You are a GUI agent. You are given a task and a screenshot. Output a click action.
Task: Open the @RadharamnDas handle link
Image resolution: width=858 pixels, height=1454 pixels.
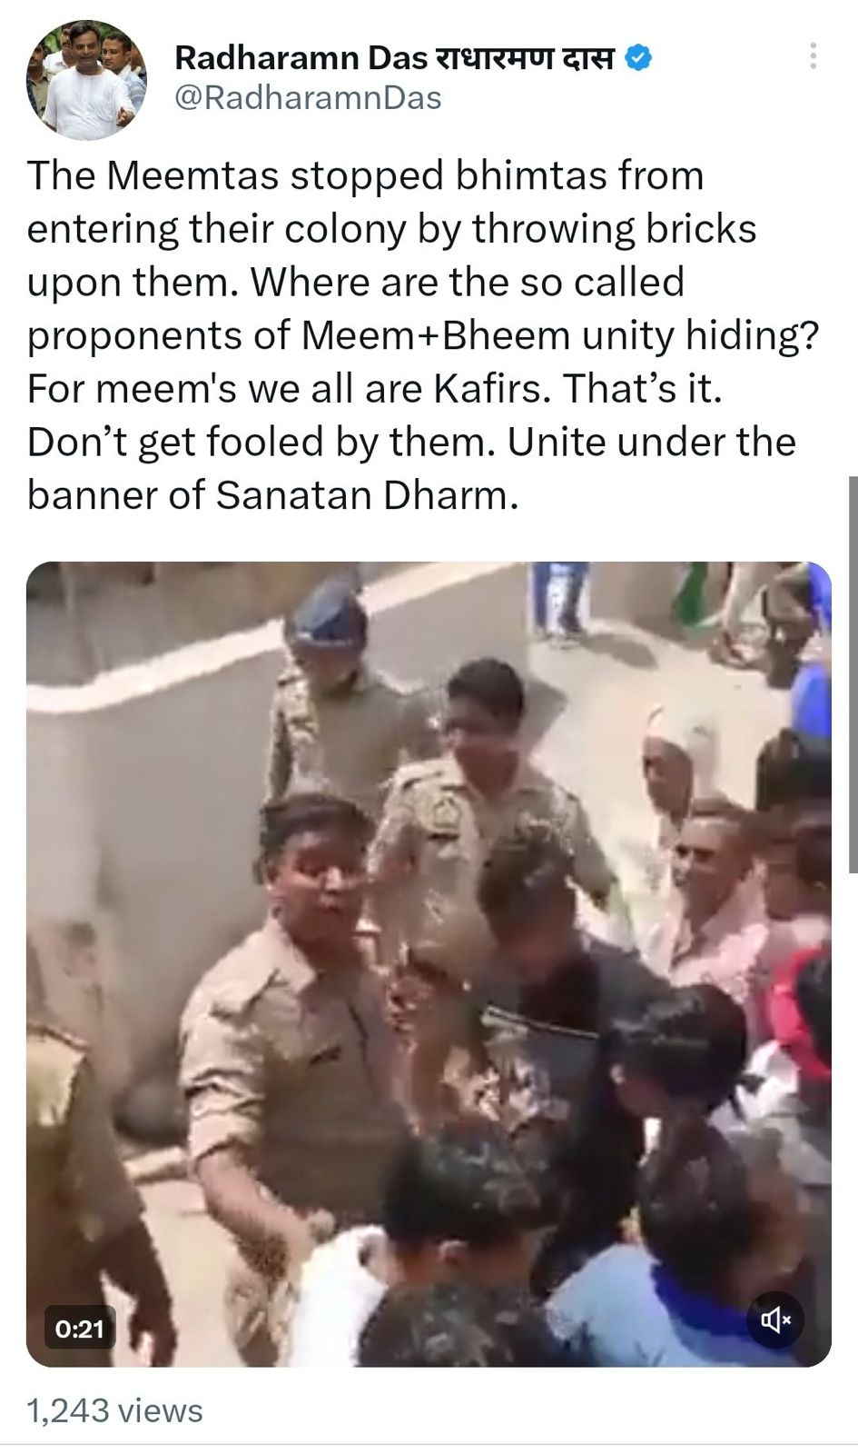[x=307, y=97]
